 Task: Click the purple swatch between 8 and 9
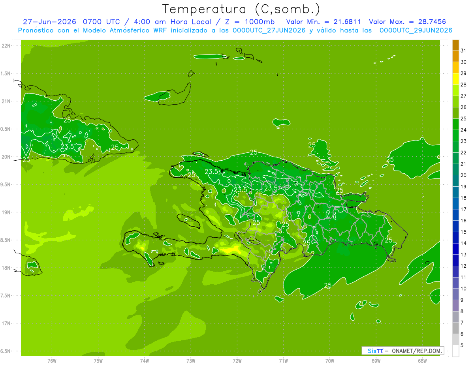[455, 306]
